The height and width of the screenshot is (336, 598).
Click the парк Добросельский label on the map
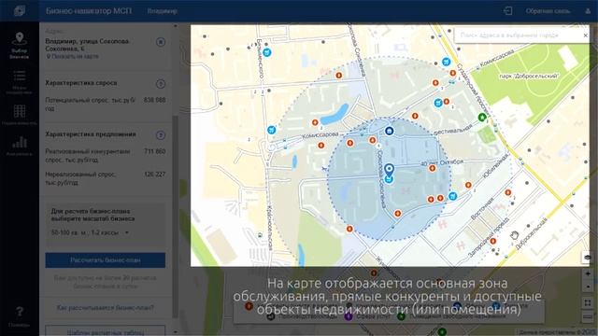pyautogui.click(x=529, y=77)
